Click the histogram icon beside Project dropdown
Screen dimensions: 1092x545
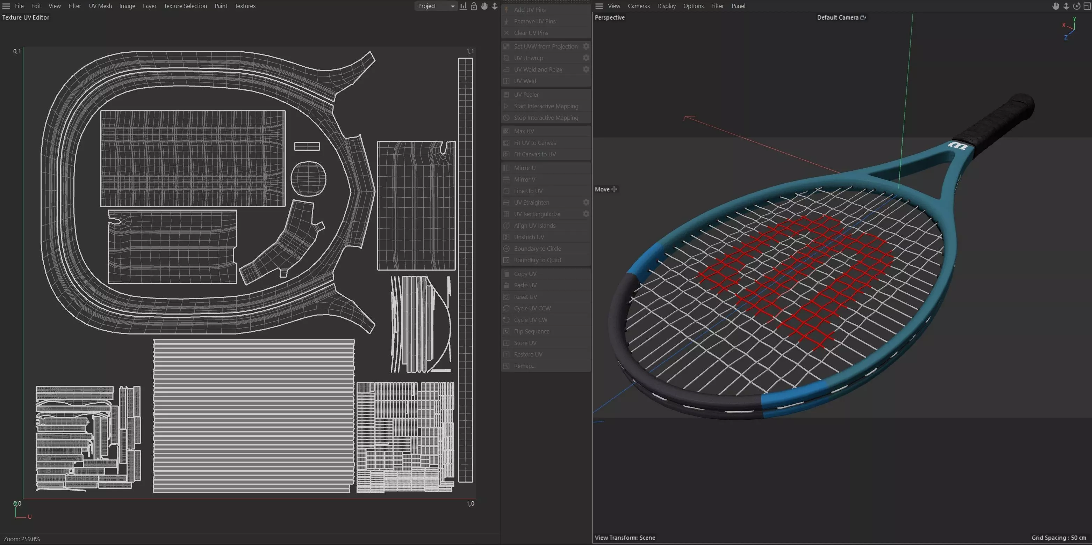(464, 6)
